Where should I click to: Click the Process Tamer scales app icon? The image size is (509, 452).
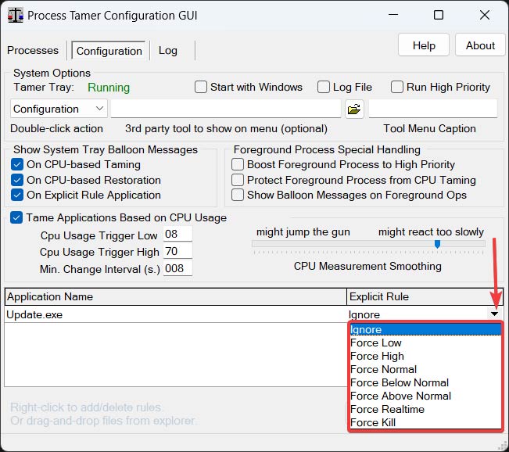[15, 15]
